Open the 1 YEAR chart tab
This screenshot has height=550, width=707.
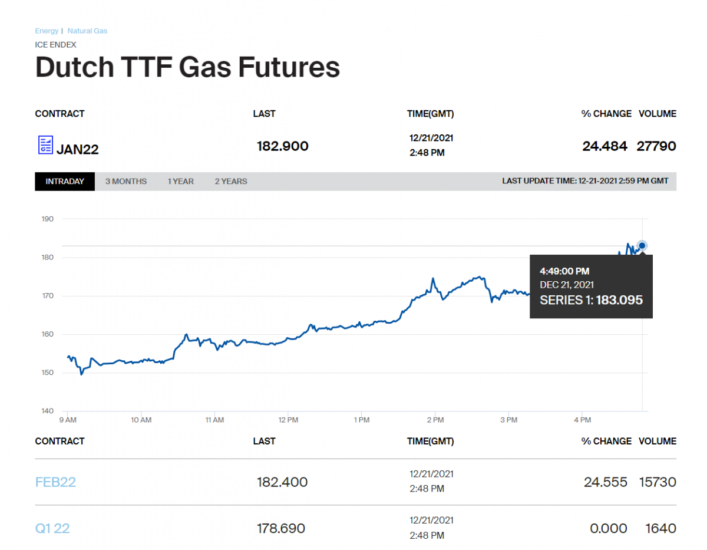click(x=180, y=182)
